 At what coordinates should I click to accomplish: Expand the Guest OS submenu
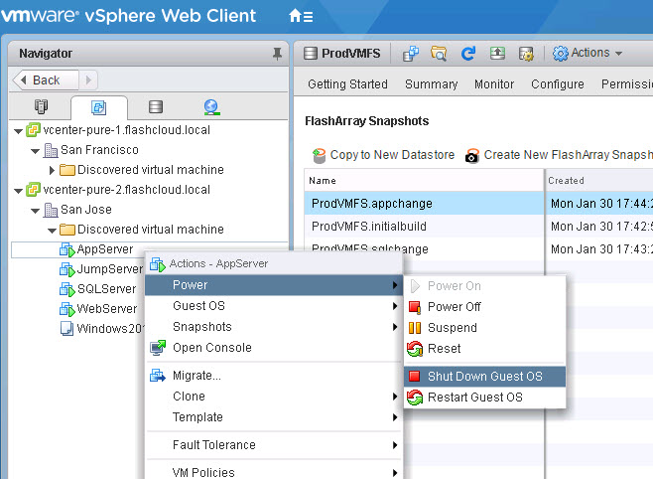pos(273,306)
